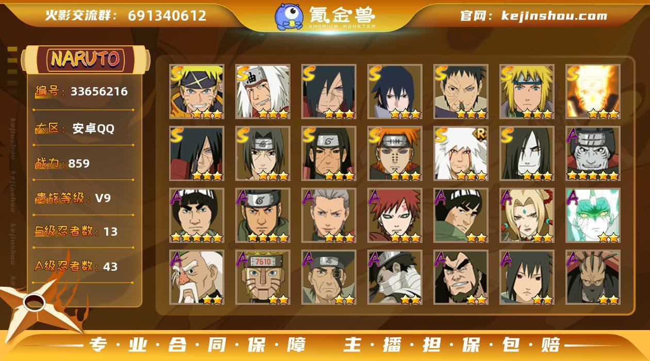Screen dimensions: 650x361
Task: Click the group number 691340612
Action: pyautogui.click(x=167, y=16)
